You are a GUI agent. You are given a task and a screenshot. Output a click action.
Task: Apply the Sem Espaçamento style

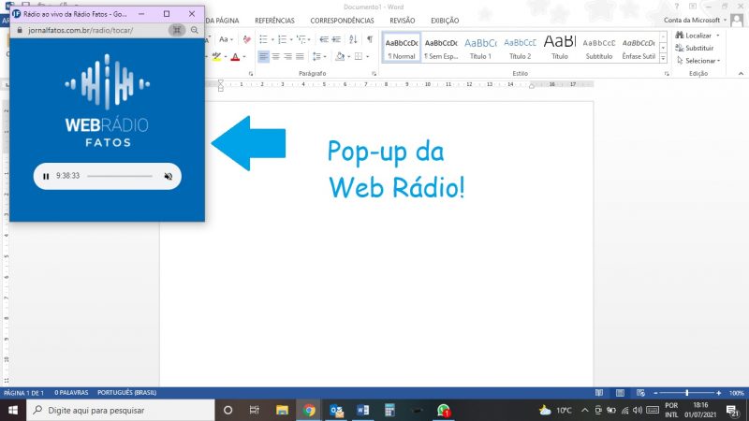[x=441, y=48]
